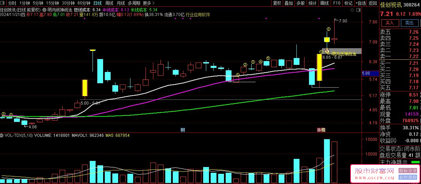This screenshot has width=421, height=184.
Task: Click the 明月战神战法 indicator name in header
Action: point(60,10)
